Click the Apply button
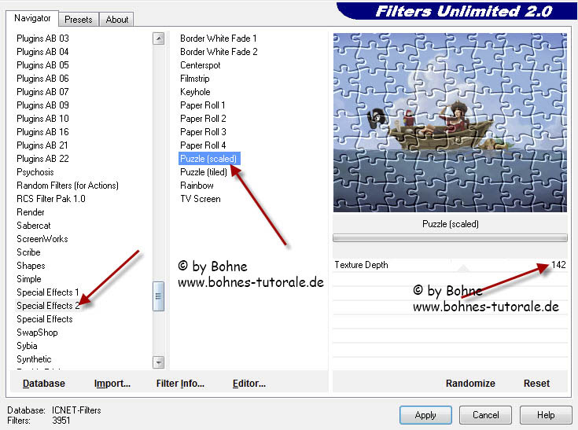578x430 pixels. 425,414
